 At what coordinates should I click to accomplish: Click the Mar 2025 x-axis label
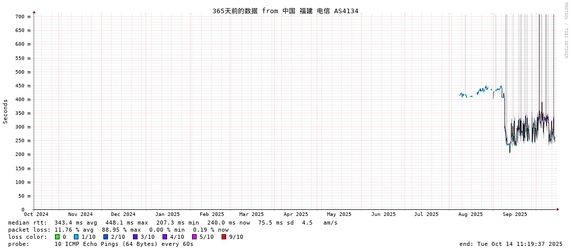tap(252, 214)
